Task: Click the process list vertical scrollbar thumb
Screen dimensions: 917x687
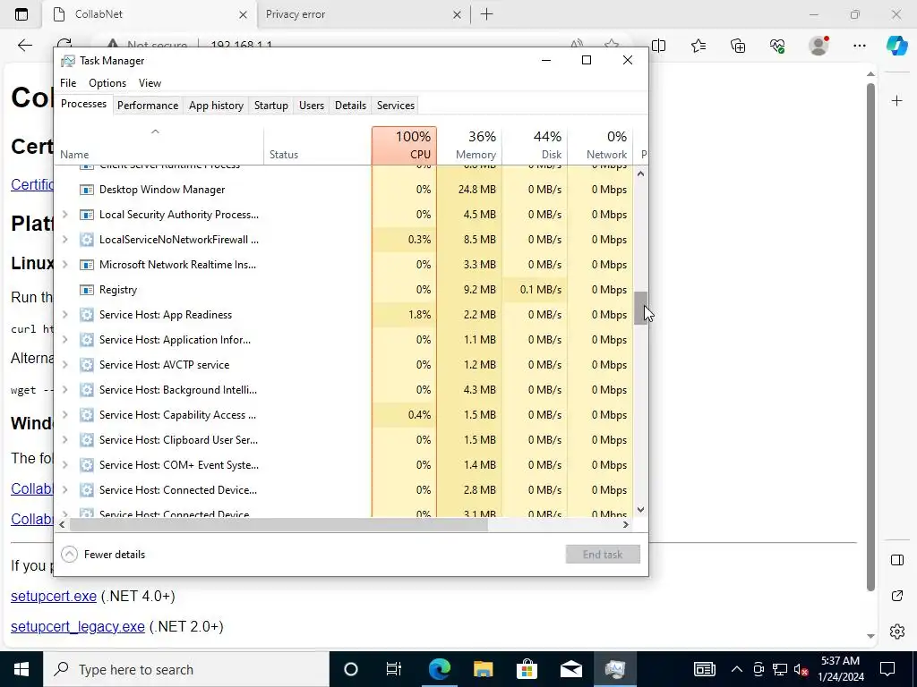Action: point(640,308)
